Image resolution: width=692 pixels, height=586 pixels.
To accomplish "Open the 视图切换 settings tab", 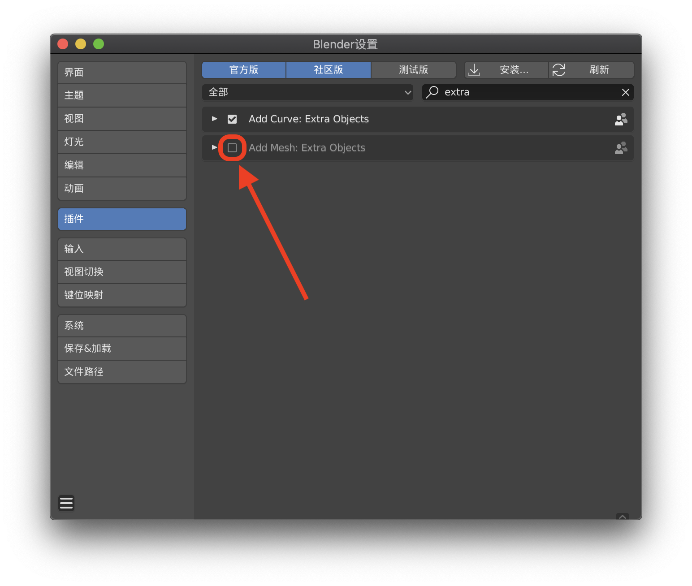I will click(122, 272).
